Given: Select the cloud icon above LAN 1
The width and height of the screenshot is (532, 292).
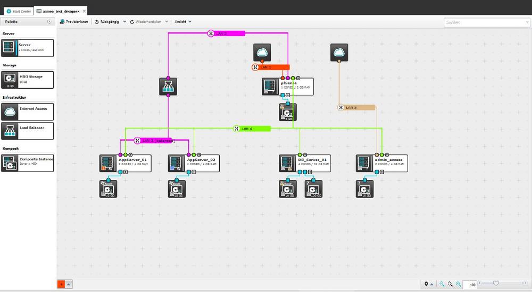Looking at the screenshot, I should tap(262, 53).
